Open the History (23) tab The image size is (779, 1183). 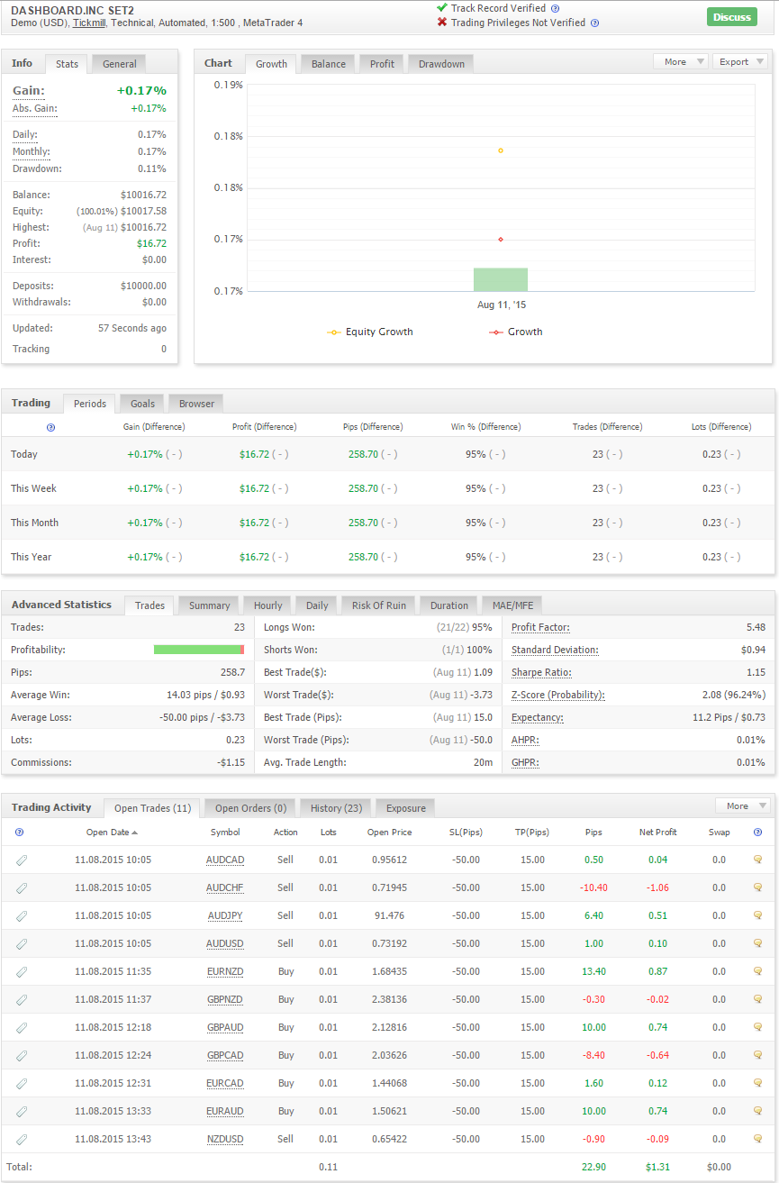pyautogui.click(x=336, y=808)
